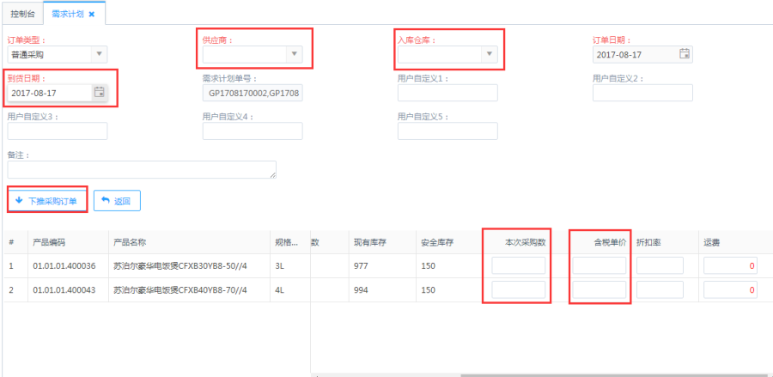Expand the 订单类型 dropdown
The height and width of the screenshot is (377, 773).
pyautogui.click(x=100, y=54)
